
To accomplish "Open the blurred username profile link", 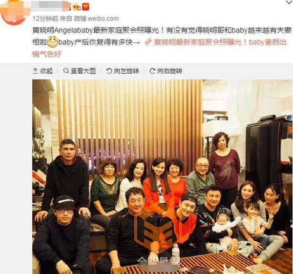I will pos(51,6).
